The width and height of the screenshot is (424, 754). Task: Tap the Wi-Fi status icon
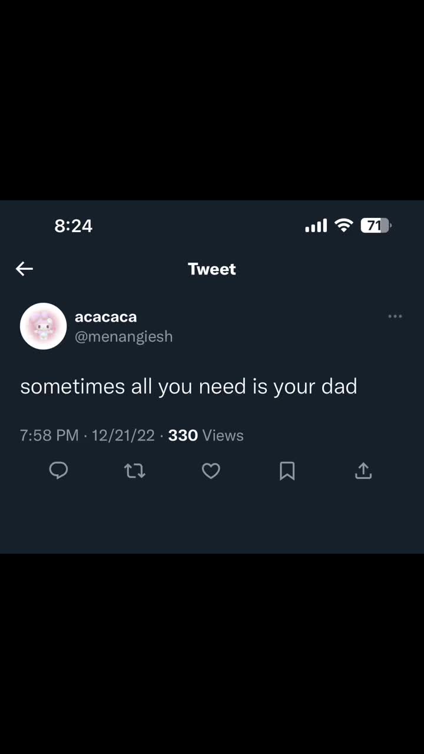click(343, 225)
